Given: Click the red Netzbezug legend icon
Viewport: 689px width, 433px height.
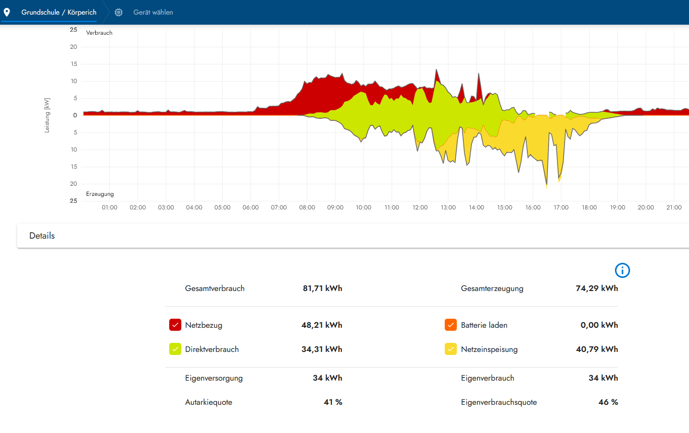Looking at the screenshot, I should 175,325.
